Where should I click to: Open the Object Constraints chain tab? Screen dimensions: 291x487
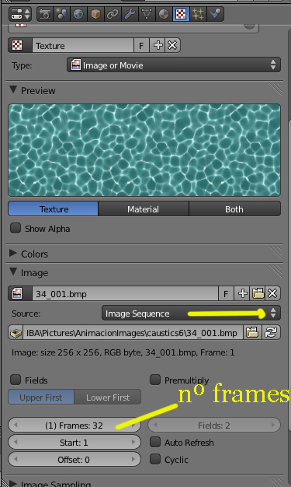coord(113,14)
